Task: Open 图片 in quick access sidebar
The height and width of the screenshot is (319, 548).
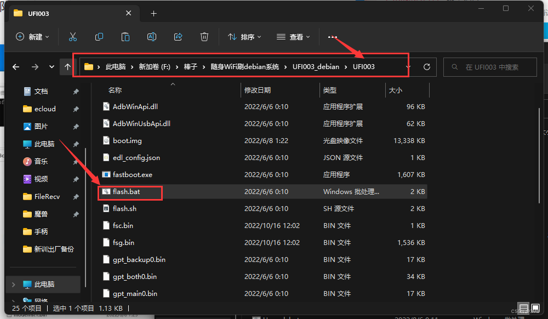Action: (41, 127)
